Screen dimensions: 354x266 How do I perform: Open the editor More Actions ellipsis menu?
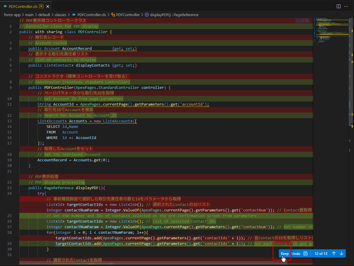346,6
